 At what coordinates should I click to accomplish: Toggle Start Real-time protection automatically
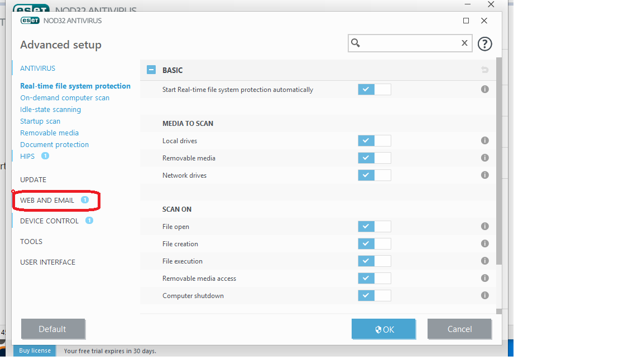pos(374,90)
